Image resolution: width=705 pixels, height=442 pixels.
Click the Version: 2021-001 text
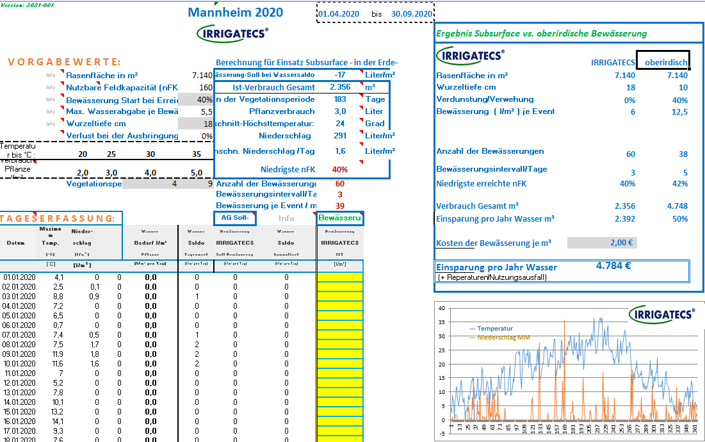[28, 4]
